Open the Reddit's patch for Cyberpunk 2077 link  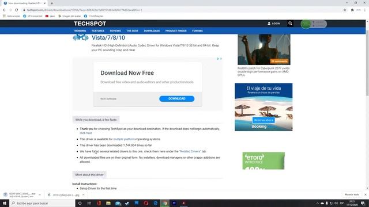pos(263,71)
